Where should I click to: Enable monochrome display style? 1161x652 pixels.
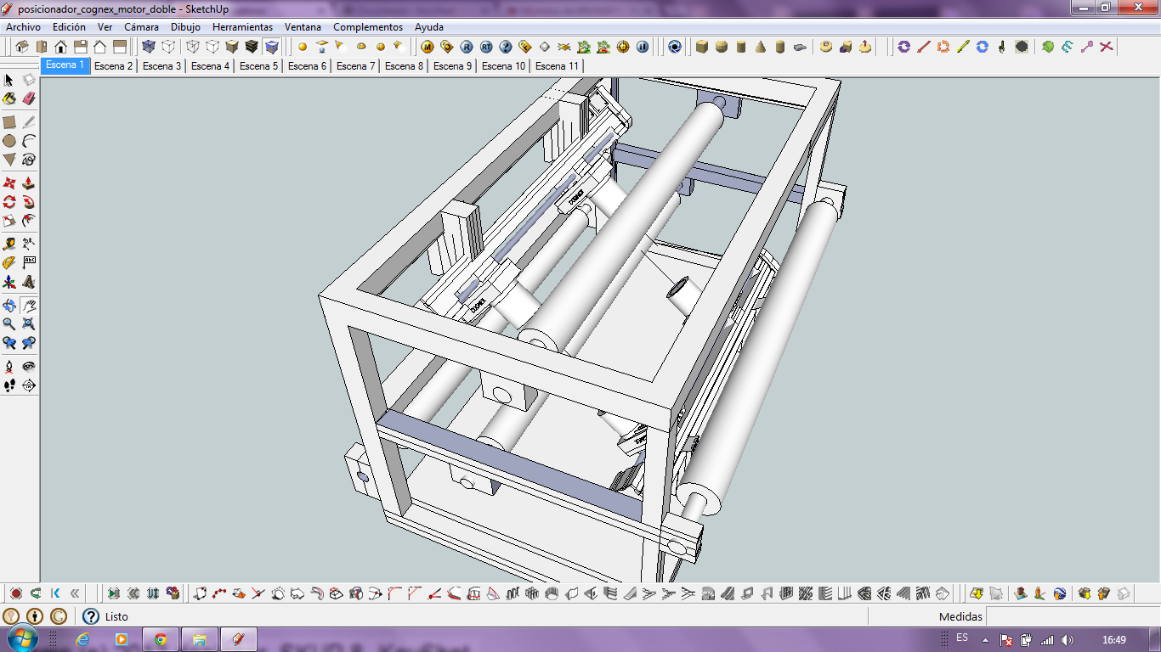click(x=273, y=48)
